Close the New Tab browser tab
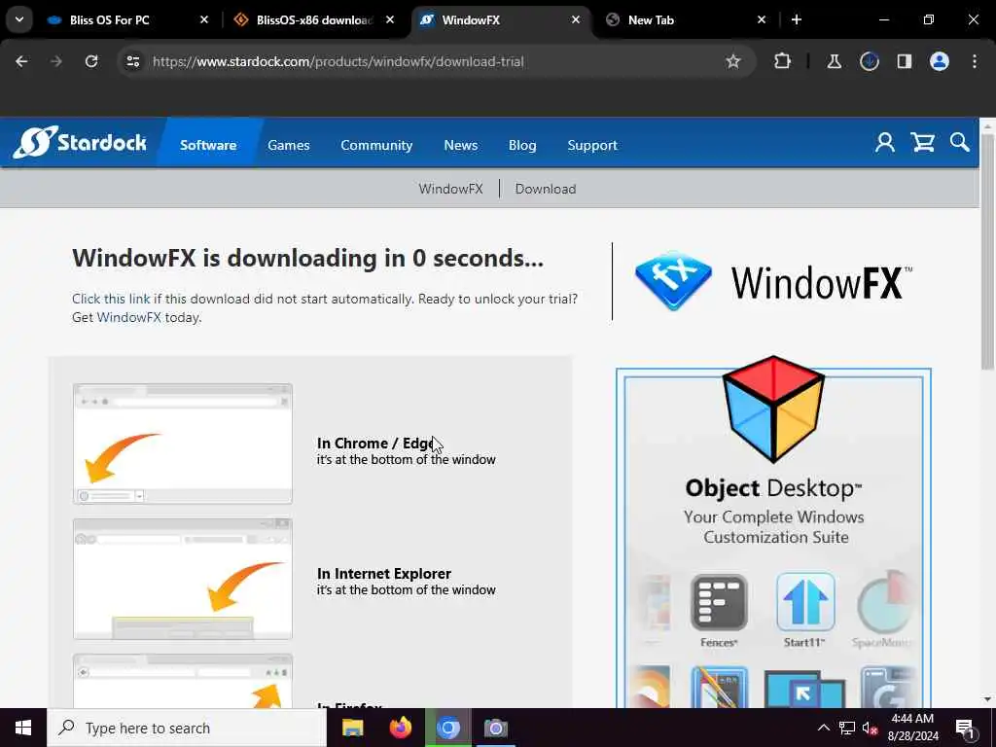This screenshot has width=996, height=747. tap(762, 20)
